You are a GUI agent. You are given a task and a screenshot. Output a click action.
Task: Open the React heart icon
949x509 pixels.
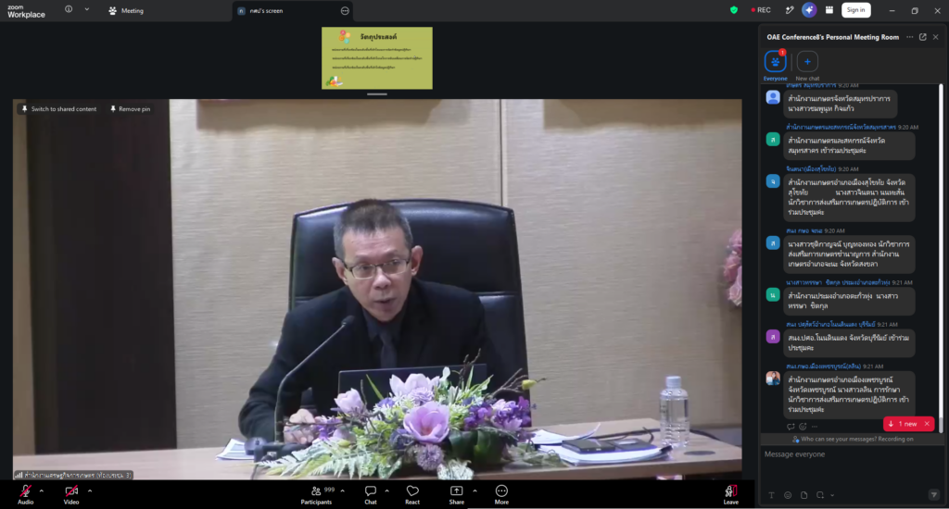pyautogui.click(x=412, y=490)
